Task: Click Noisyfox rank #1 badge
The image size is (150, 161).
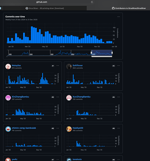Action: pyautogui.click(x=53, y=66)
